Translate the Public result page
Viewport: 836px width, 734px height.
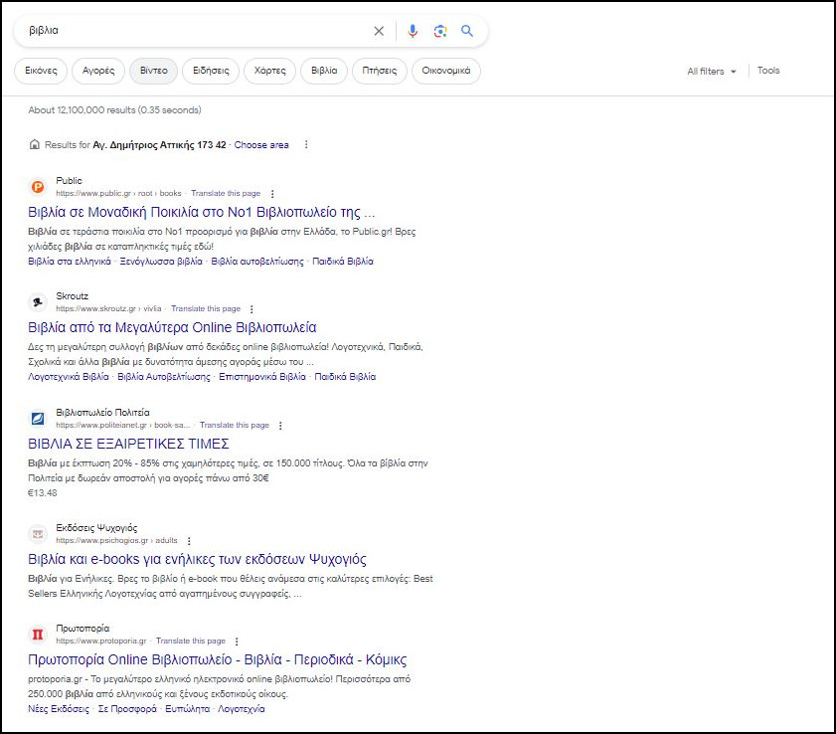pyautogui.click(x=226, y=193)
